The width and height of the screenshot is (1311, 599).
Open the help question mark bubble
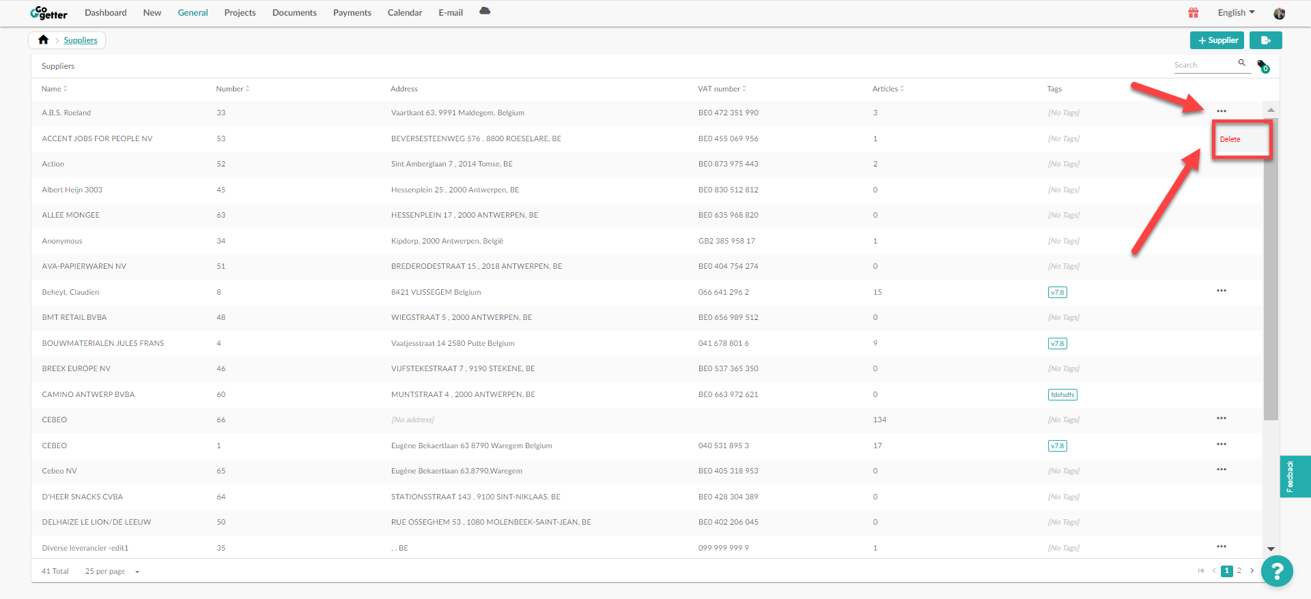coord(1277,571)
